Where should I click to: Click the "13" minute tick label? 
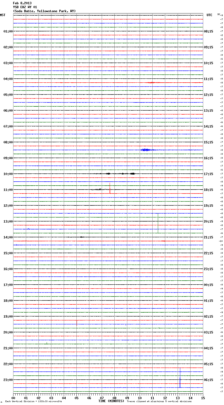point(178,398)
